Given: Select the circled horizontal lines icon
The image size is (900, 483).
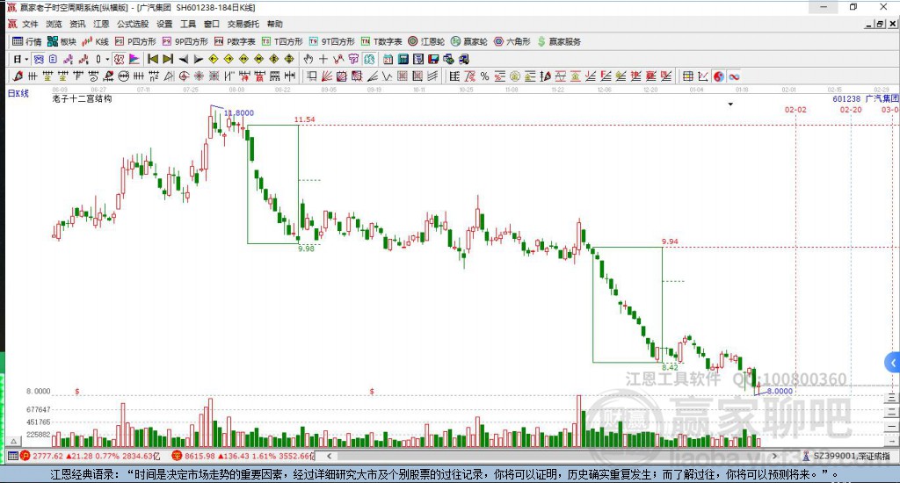Looking at the screenshot, I should click(x=123, y=76).
